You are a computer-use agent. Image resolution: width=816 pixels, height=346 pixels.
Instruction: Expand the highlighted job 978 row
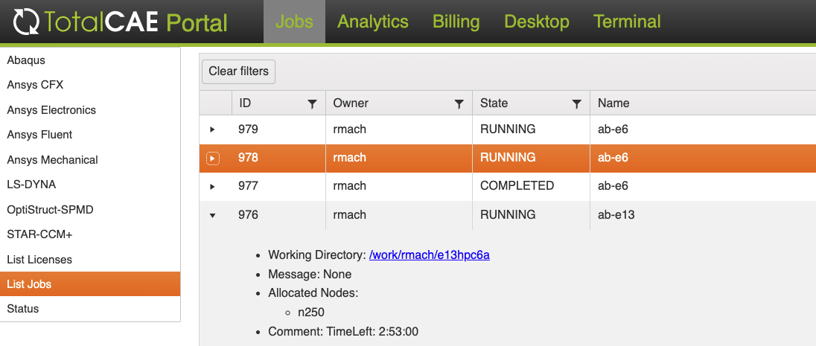pos(213,158)
